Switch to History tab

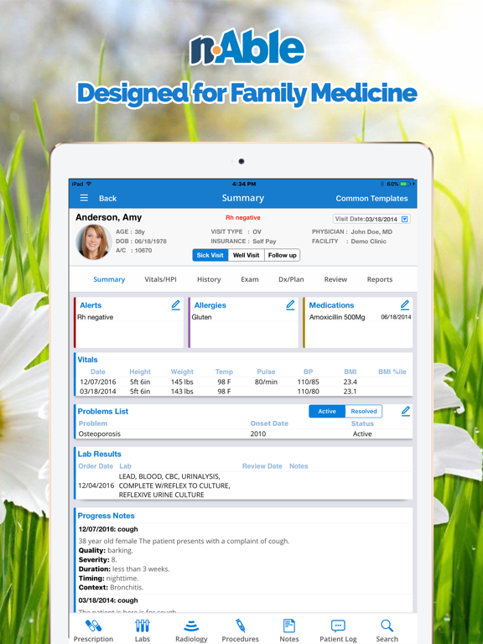[x=209, y=279]
